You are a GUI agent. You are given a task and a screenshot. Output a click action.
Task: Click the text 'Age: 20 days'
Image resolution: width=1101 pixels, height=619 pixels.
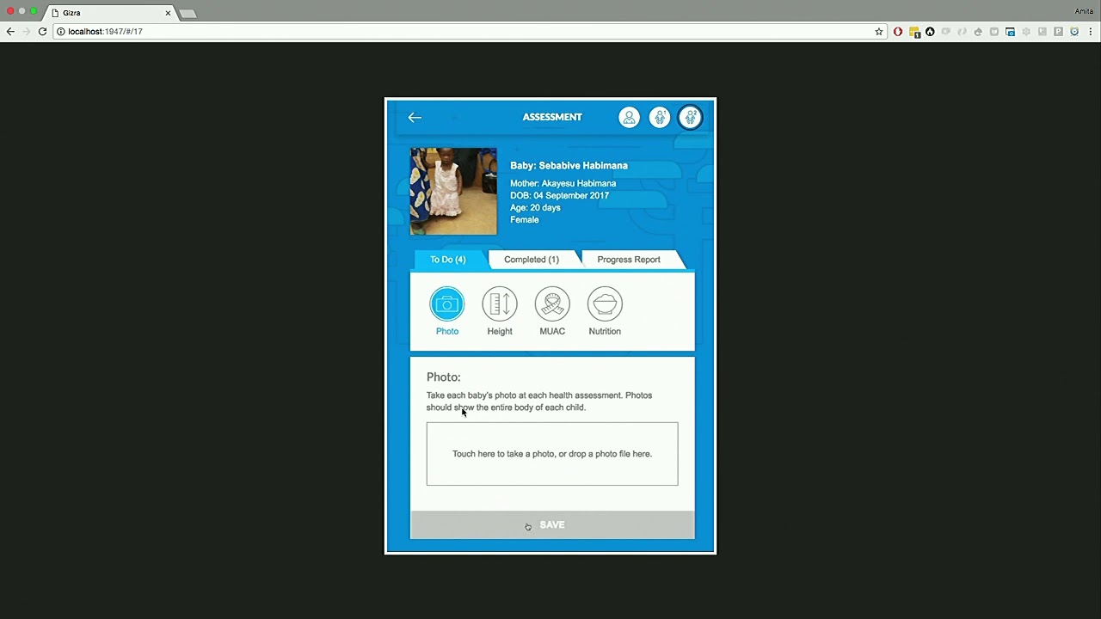[x=535, y=207]
